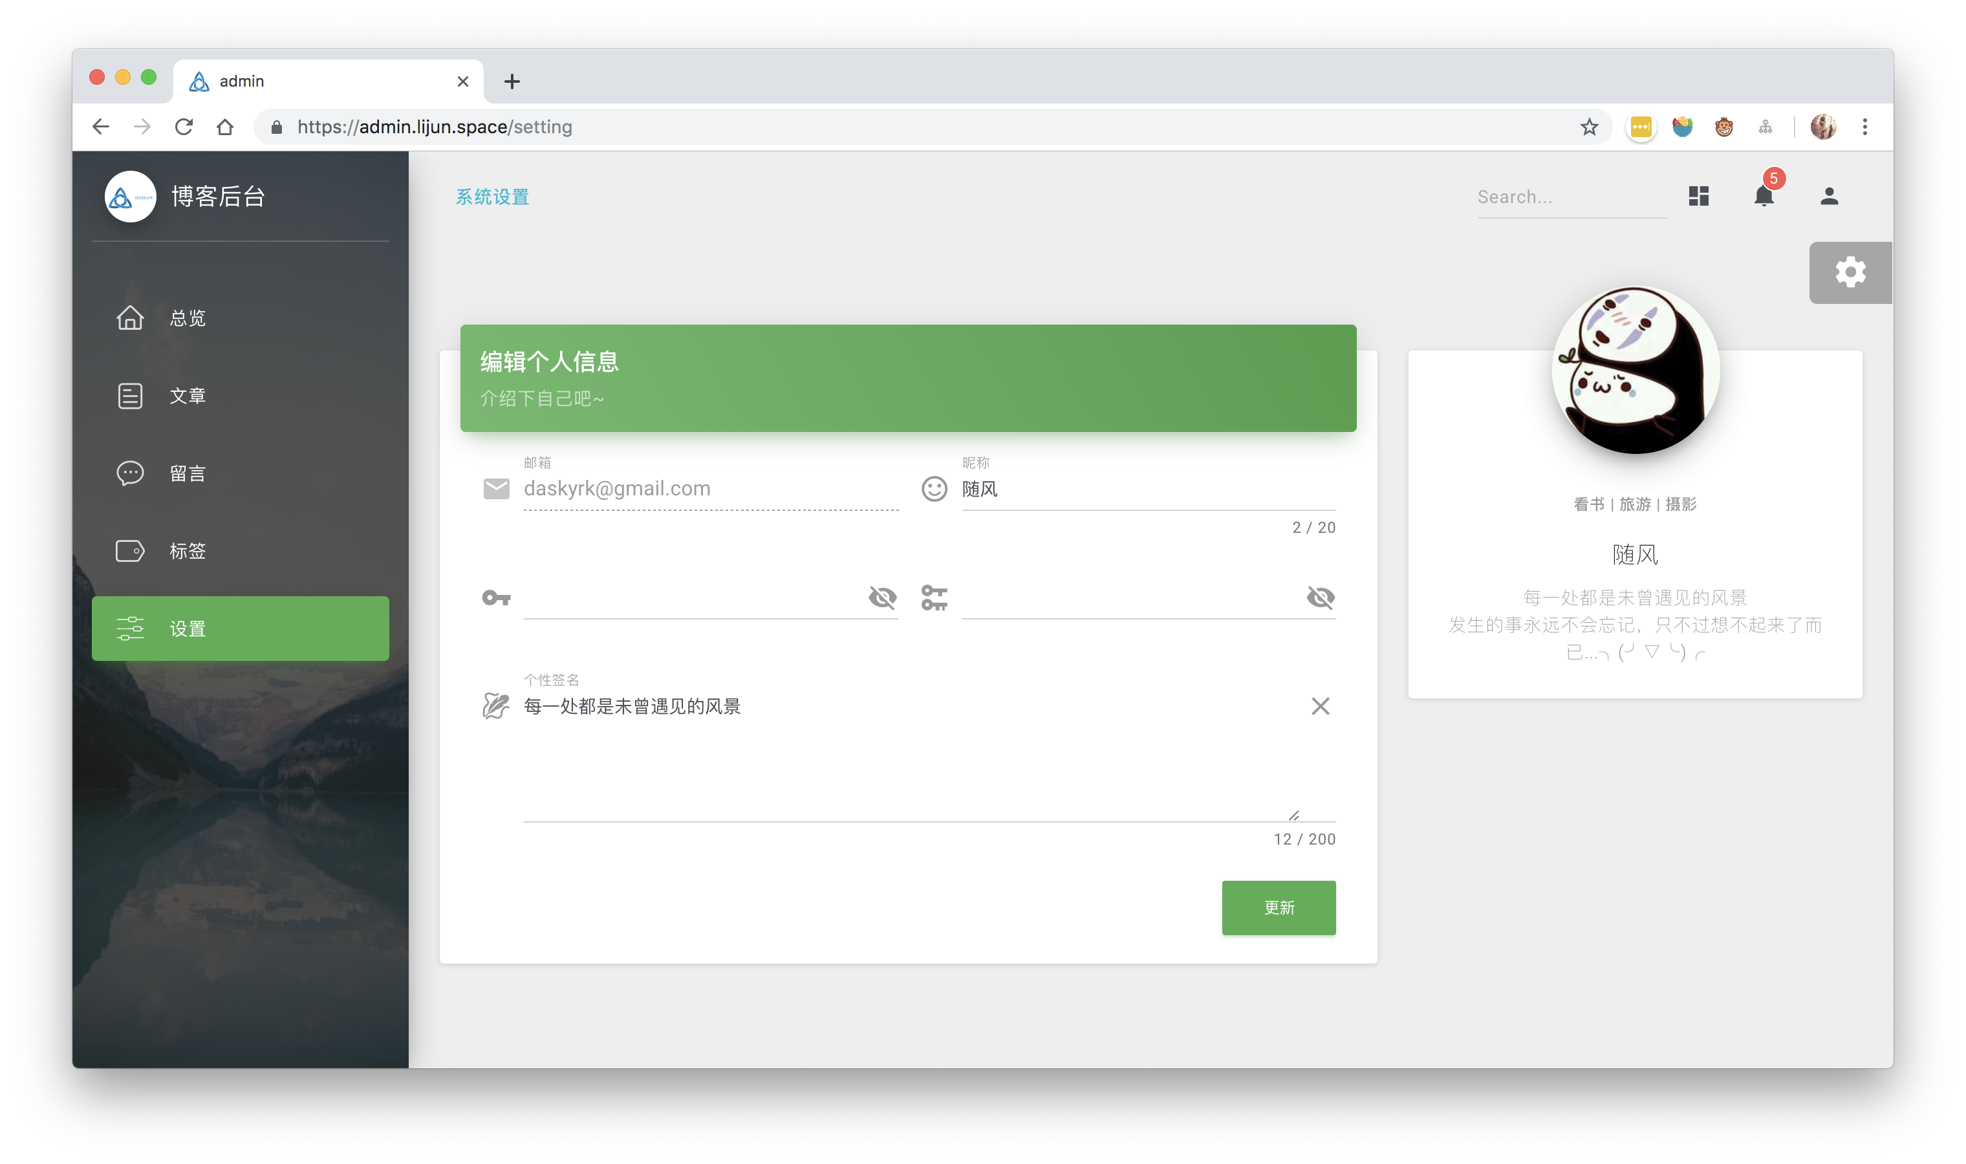Click the double-key confirm password icon

[x=934, y=598]
